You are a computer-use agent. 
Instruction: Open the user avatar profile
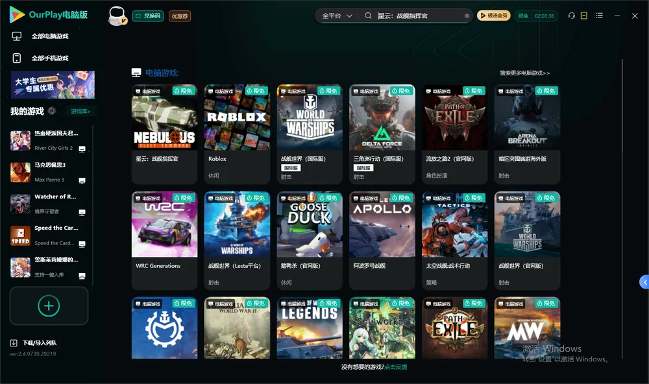pyautogui.click(x=117, y=16)
